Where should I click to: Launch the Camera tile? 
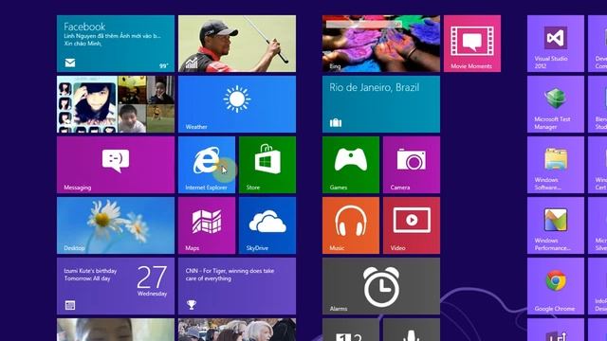click(x=412, y=165)
